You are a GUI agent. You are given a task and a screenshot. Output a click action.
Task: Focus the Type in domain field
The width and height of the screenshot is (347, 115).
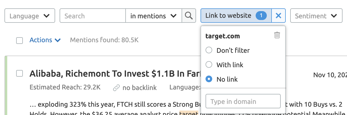click(x=243, y=101)
